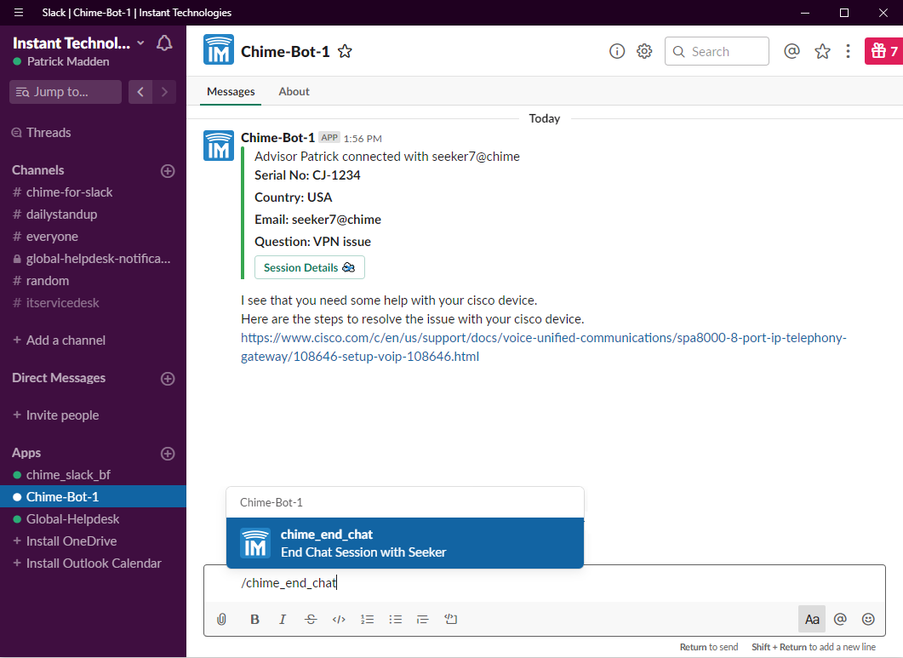903x658 pixels.
Task: Apply blockquote formatting
Action: tap(423, 620)
